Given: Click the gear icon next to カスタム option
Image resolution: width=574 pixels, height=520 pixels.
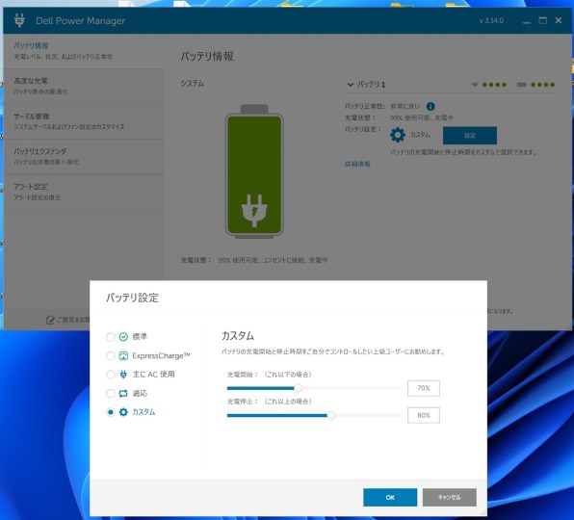Looking at the screenshot, I should click(123, 412).
